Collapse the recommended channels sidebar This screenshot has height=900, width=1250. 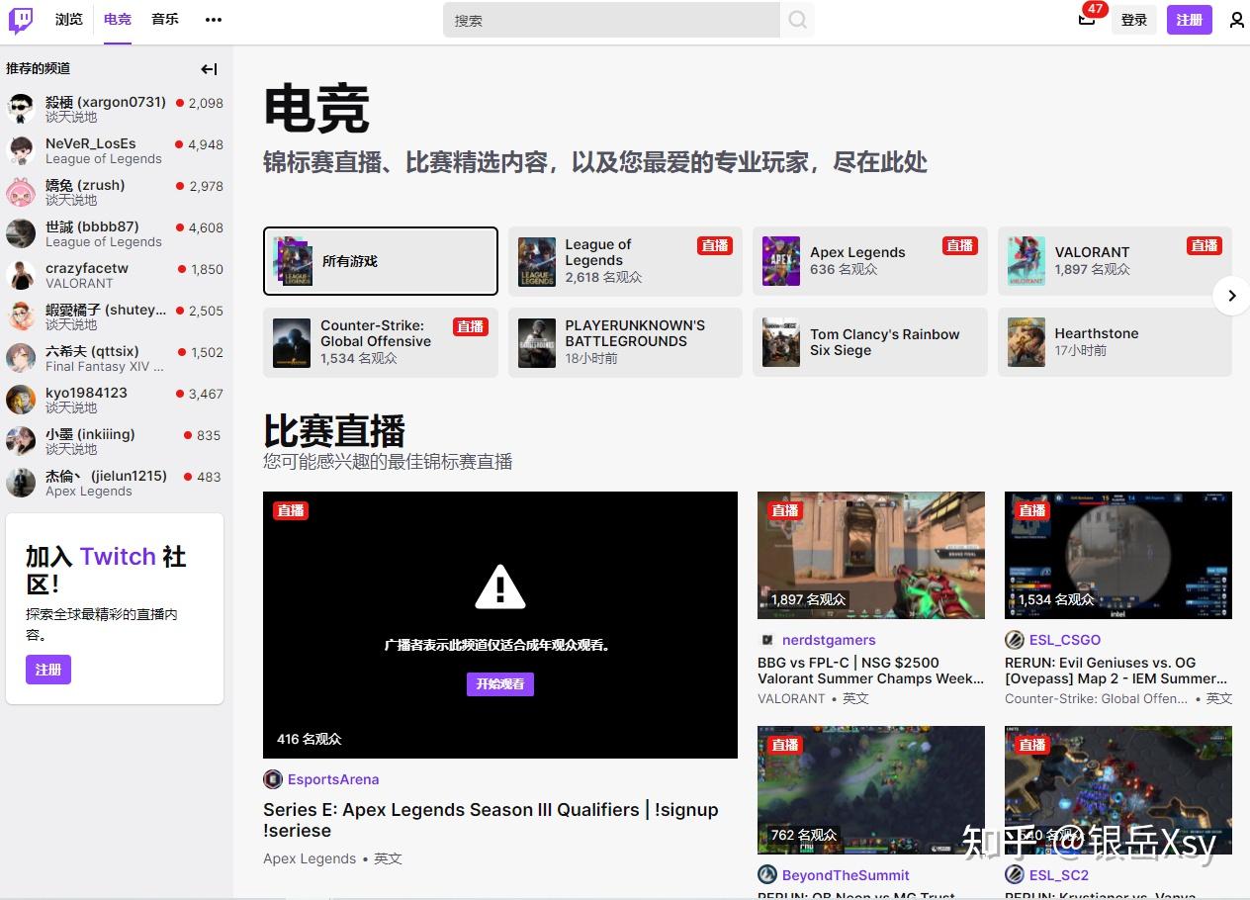tap(209, 69)
